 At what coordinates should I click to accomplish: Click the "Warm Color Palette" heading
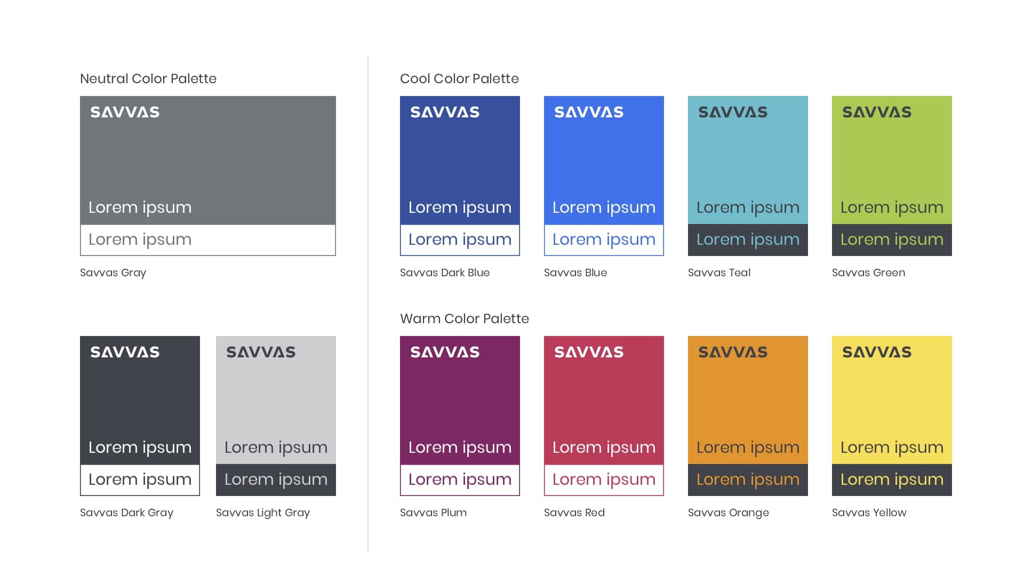[465, 319]
